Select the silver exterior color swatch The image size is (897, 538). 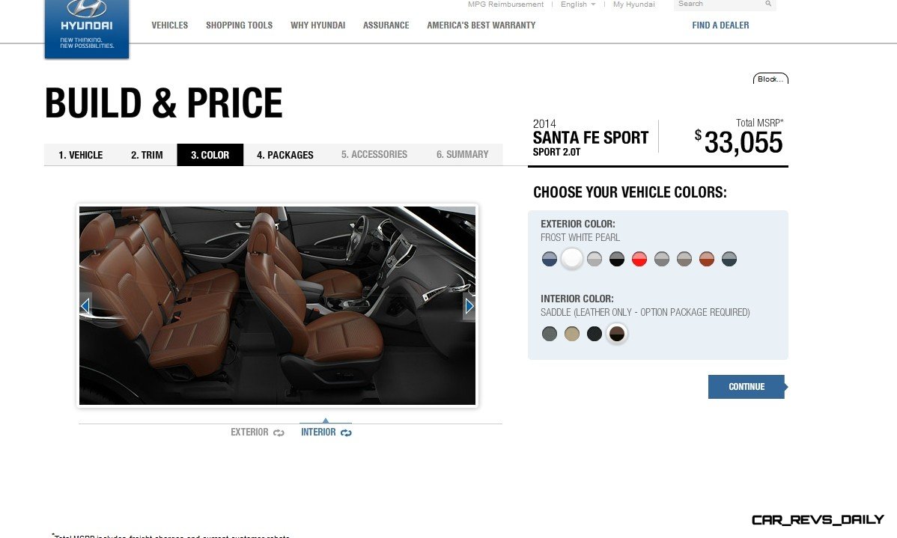[x=595, y=259]
